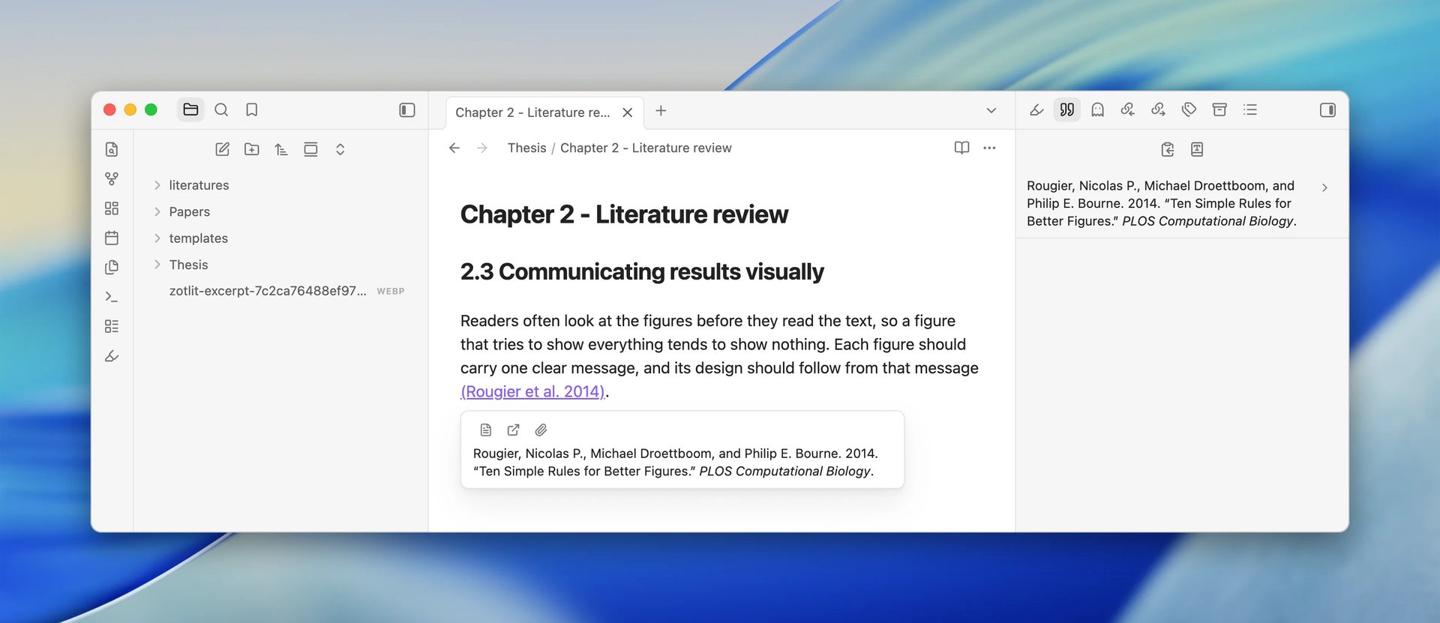The height and width of the screenshot is (623, 1440).
Task: Open in Zotero icon in citation popup
Action: 513,430
